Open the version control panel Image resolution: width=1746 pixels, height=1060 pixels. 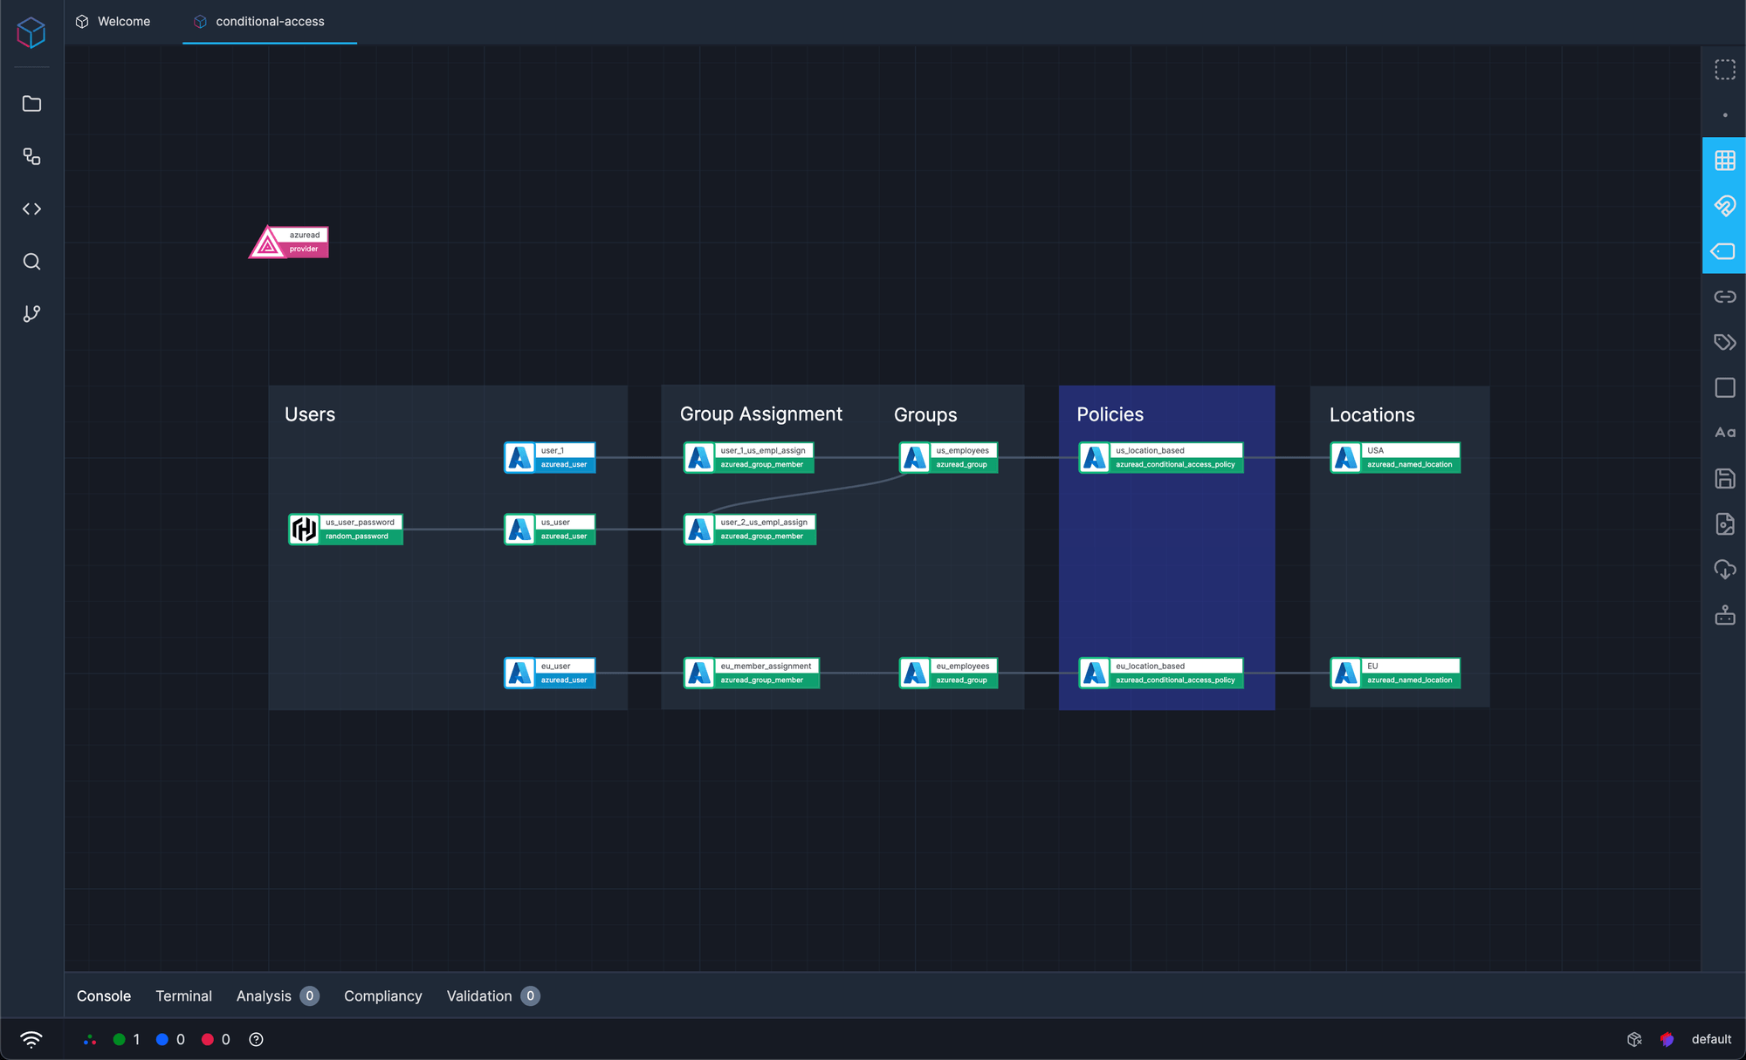tap(31, 313)
